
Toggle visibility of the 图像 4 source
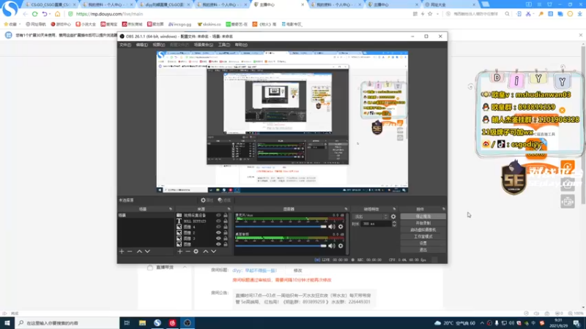tap(218, 227)
